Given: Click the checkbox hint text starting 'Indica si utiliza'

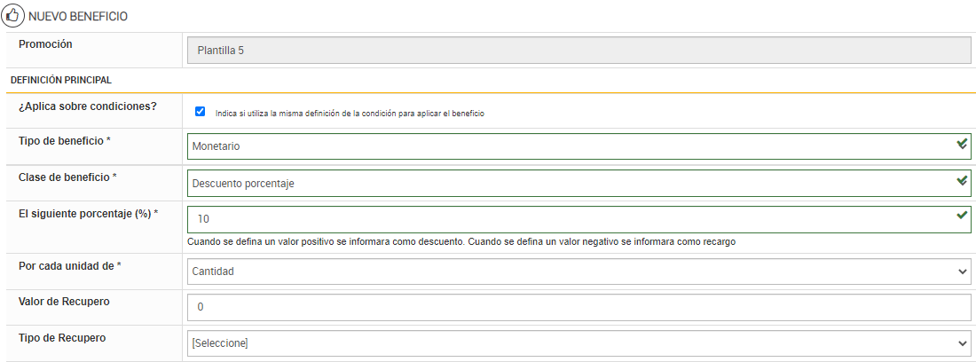Looking at the screenshot, I should [x=350, y=114].
